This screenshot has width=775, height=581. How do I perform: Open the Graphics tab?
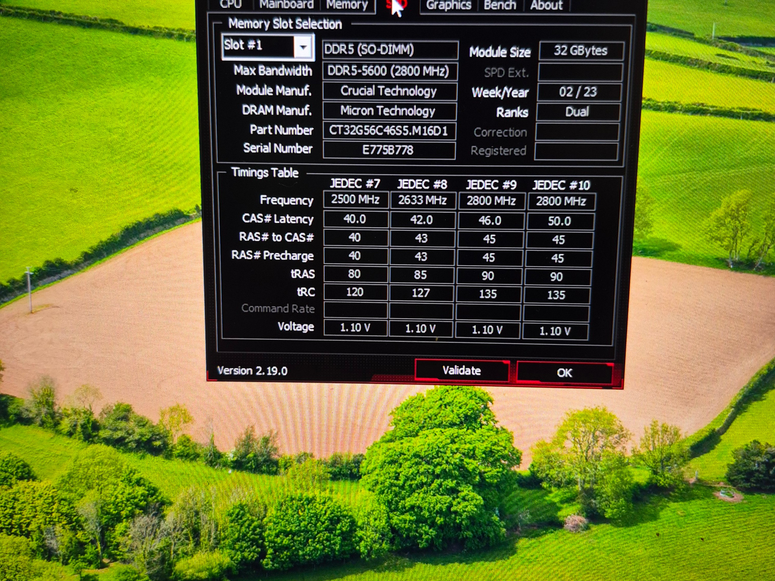[448, 5]
